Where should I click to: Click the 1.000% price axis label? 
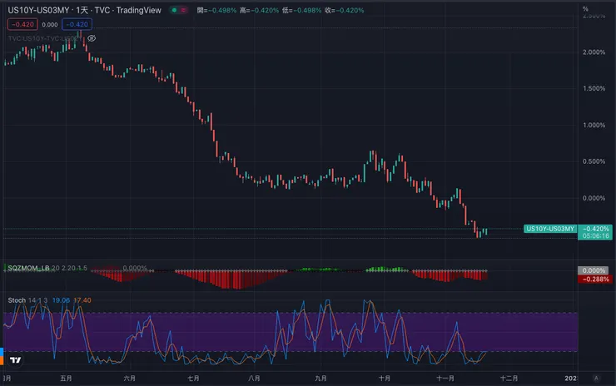[594, 126]
